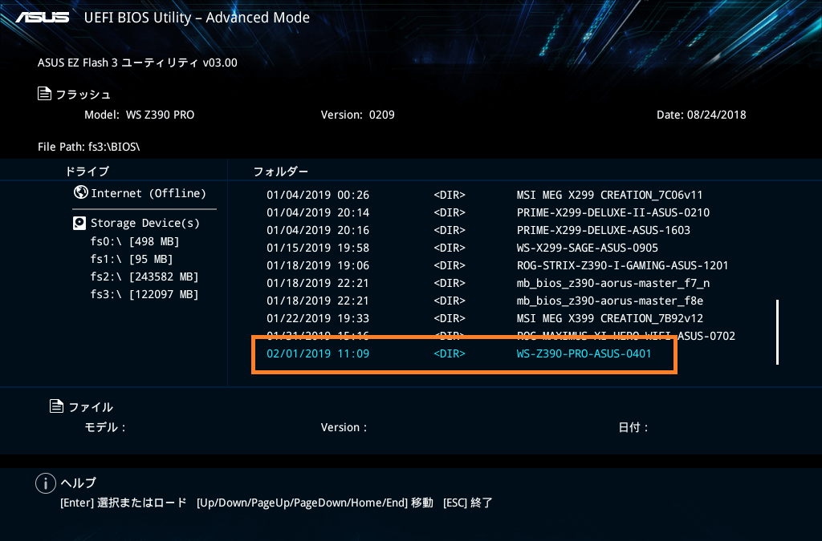The width and height of the screenshot is (822, 541).
Task: Click the Flash section document icon
Action: [x=45, y=94]
